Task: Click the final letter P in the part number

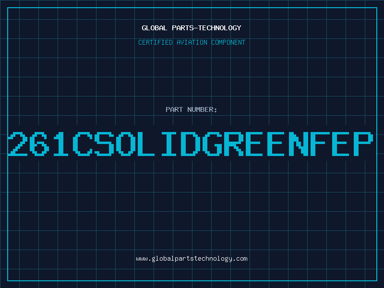Action: (x=363, y=144)
